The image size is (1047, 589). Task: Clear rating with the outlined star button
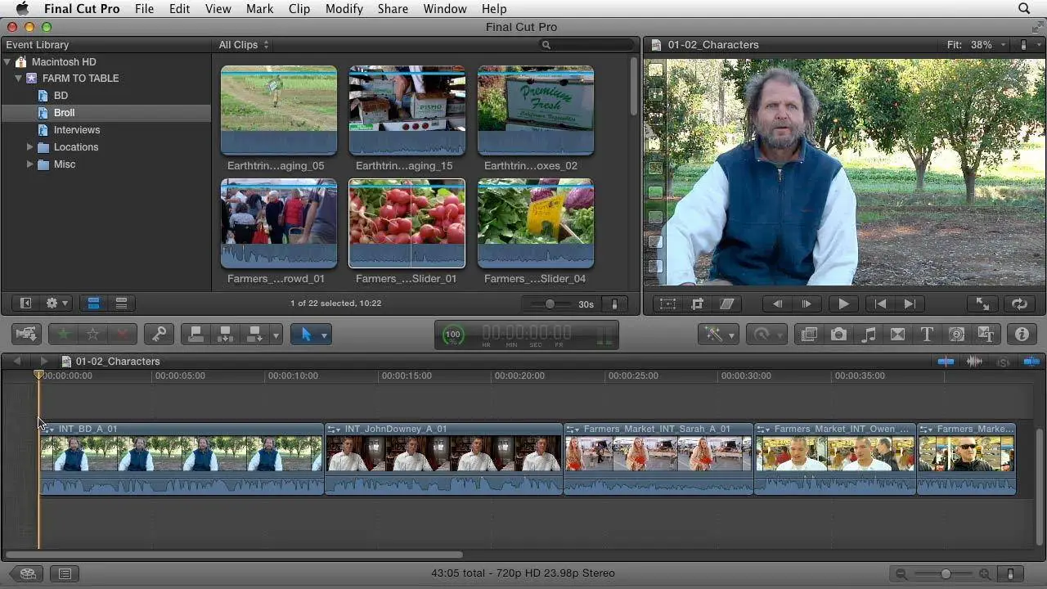pos(93,335)
